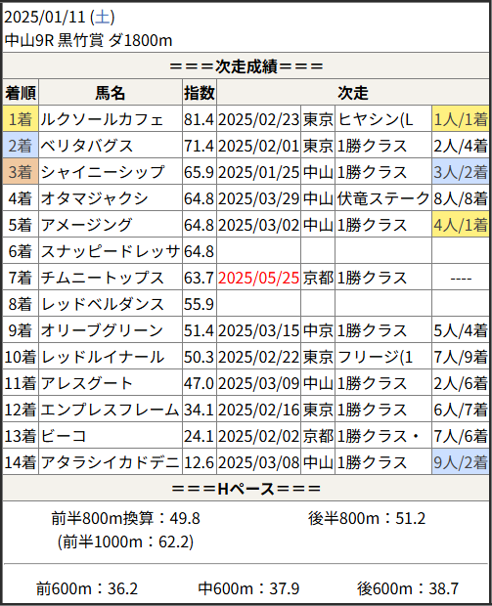The width and height of the screenshot is (492, 606).
Task: Select the 馬名 column header
Action: click(111, 93)
